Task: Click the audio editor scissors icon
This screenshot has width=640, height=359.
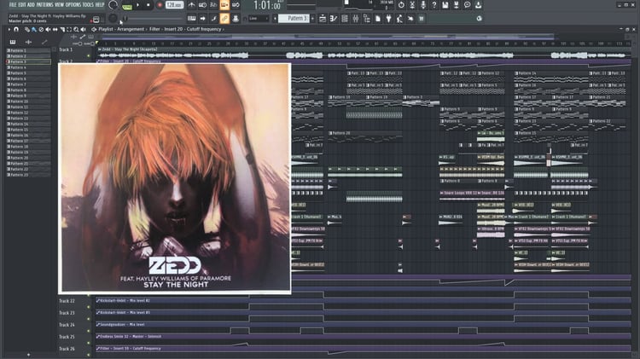Action: [412, 5]
